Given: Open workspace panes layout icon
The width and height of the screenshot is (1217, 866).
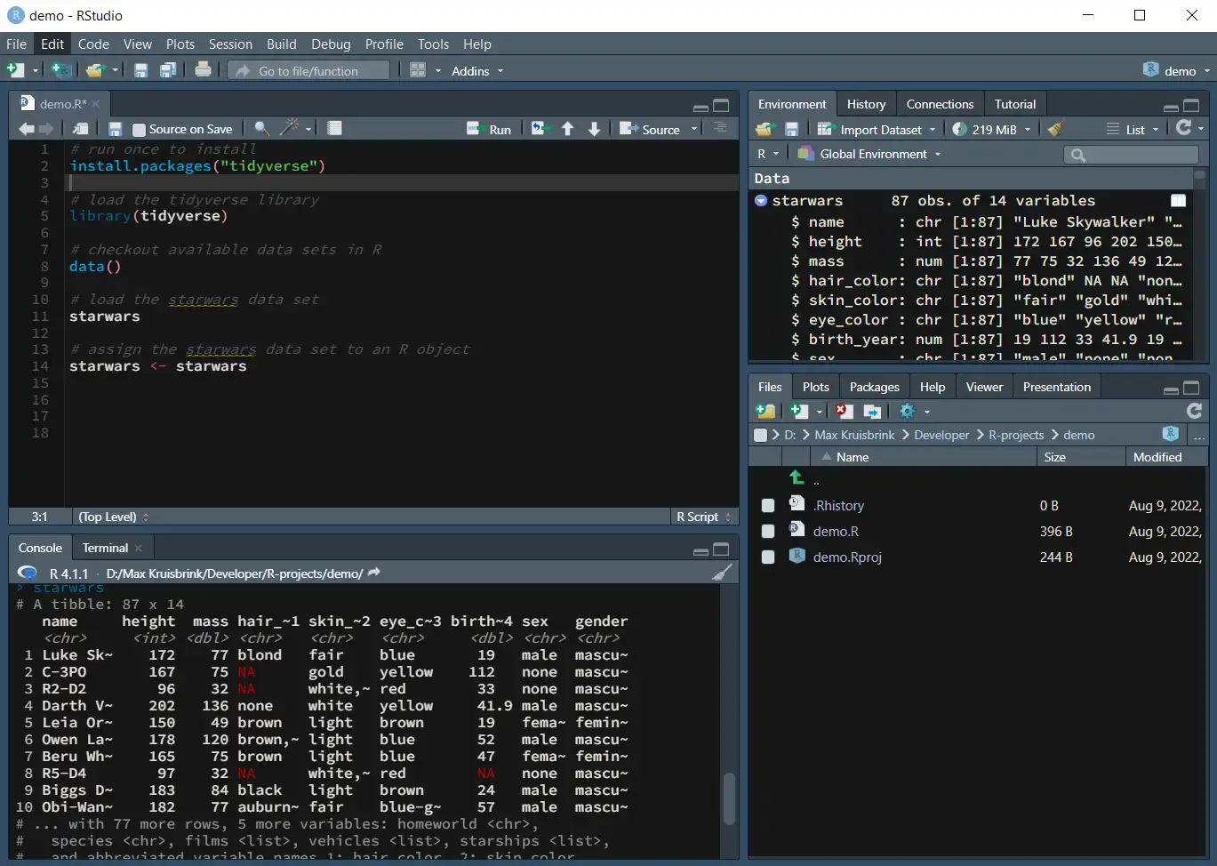Looking at the screenshot, I should point(418,70).
